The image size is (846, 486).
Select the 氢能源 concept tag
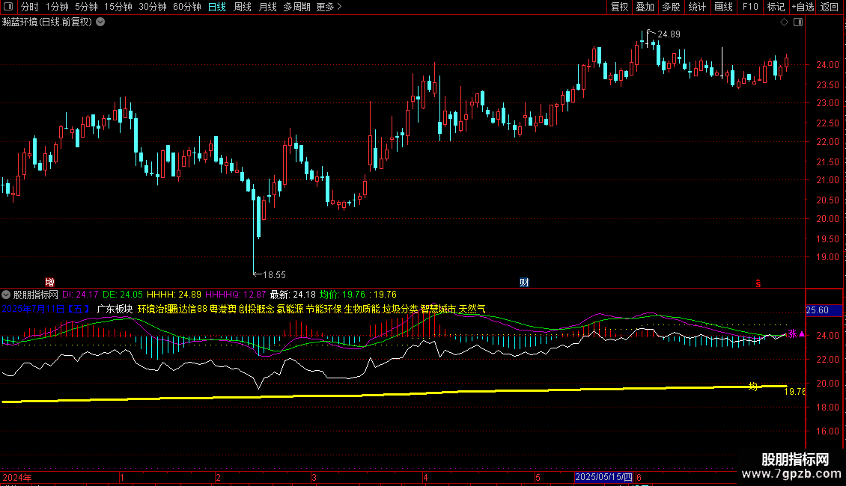coord(290,310)
